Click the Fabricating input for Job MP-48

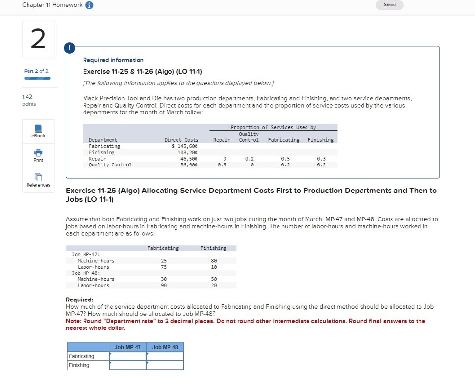tap(165, 356)
